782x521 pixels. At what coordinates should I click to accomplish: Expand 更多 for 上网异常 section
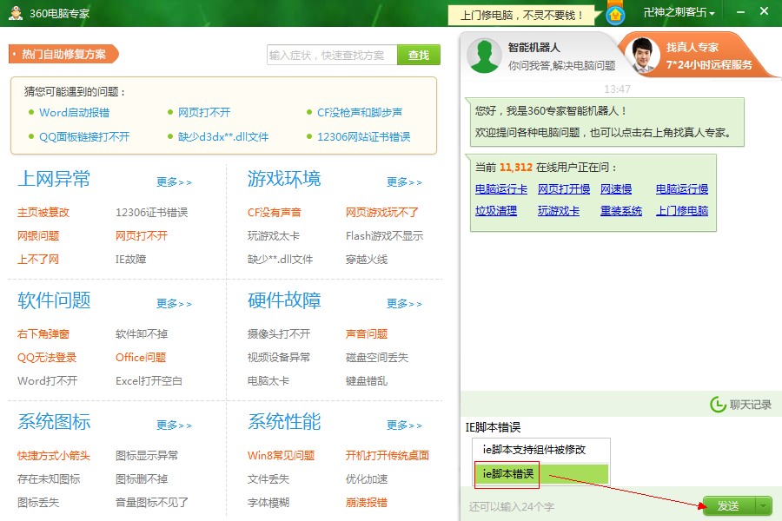(174, 182)
